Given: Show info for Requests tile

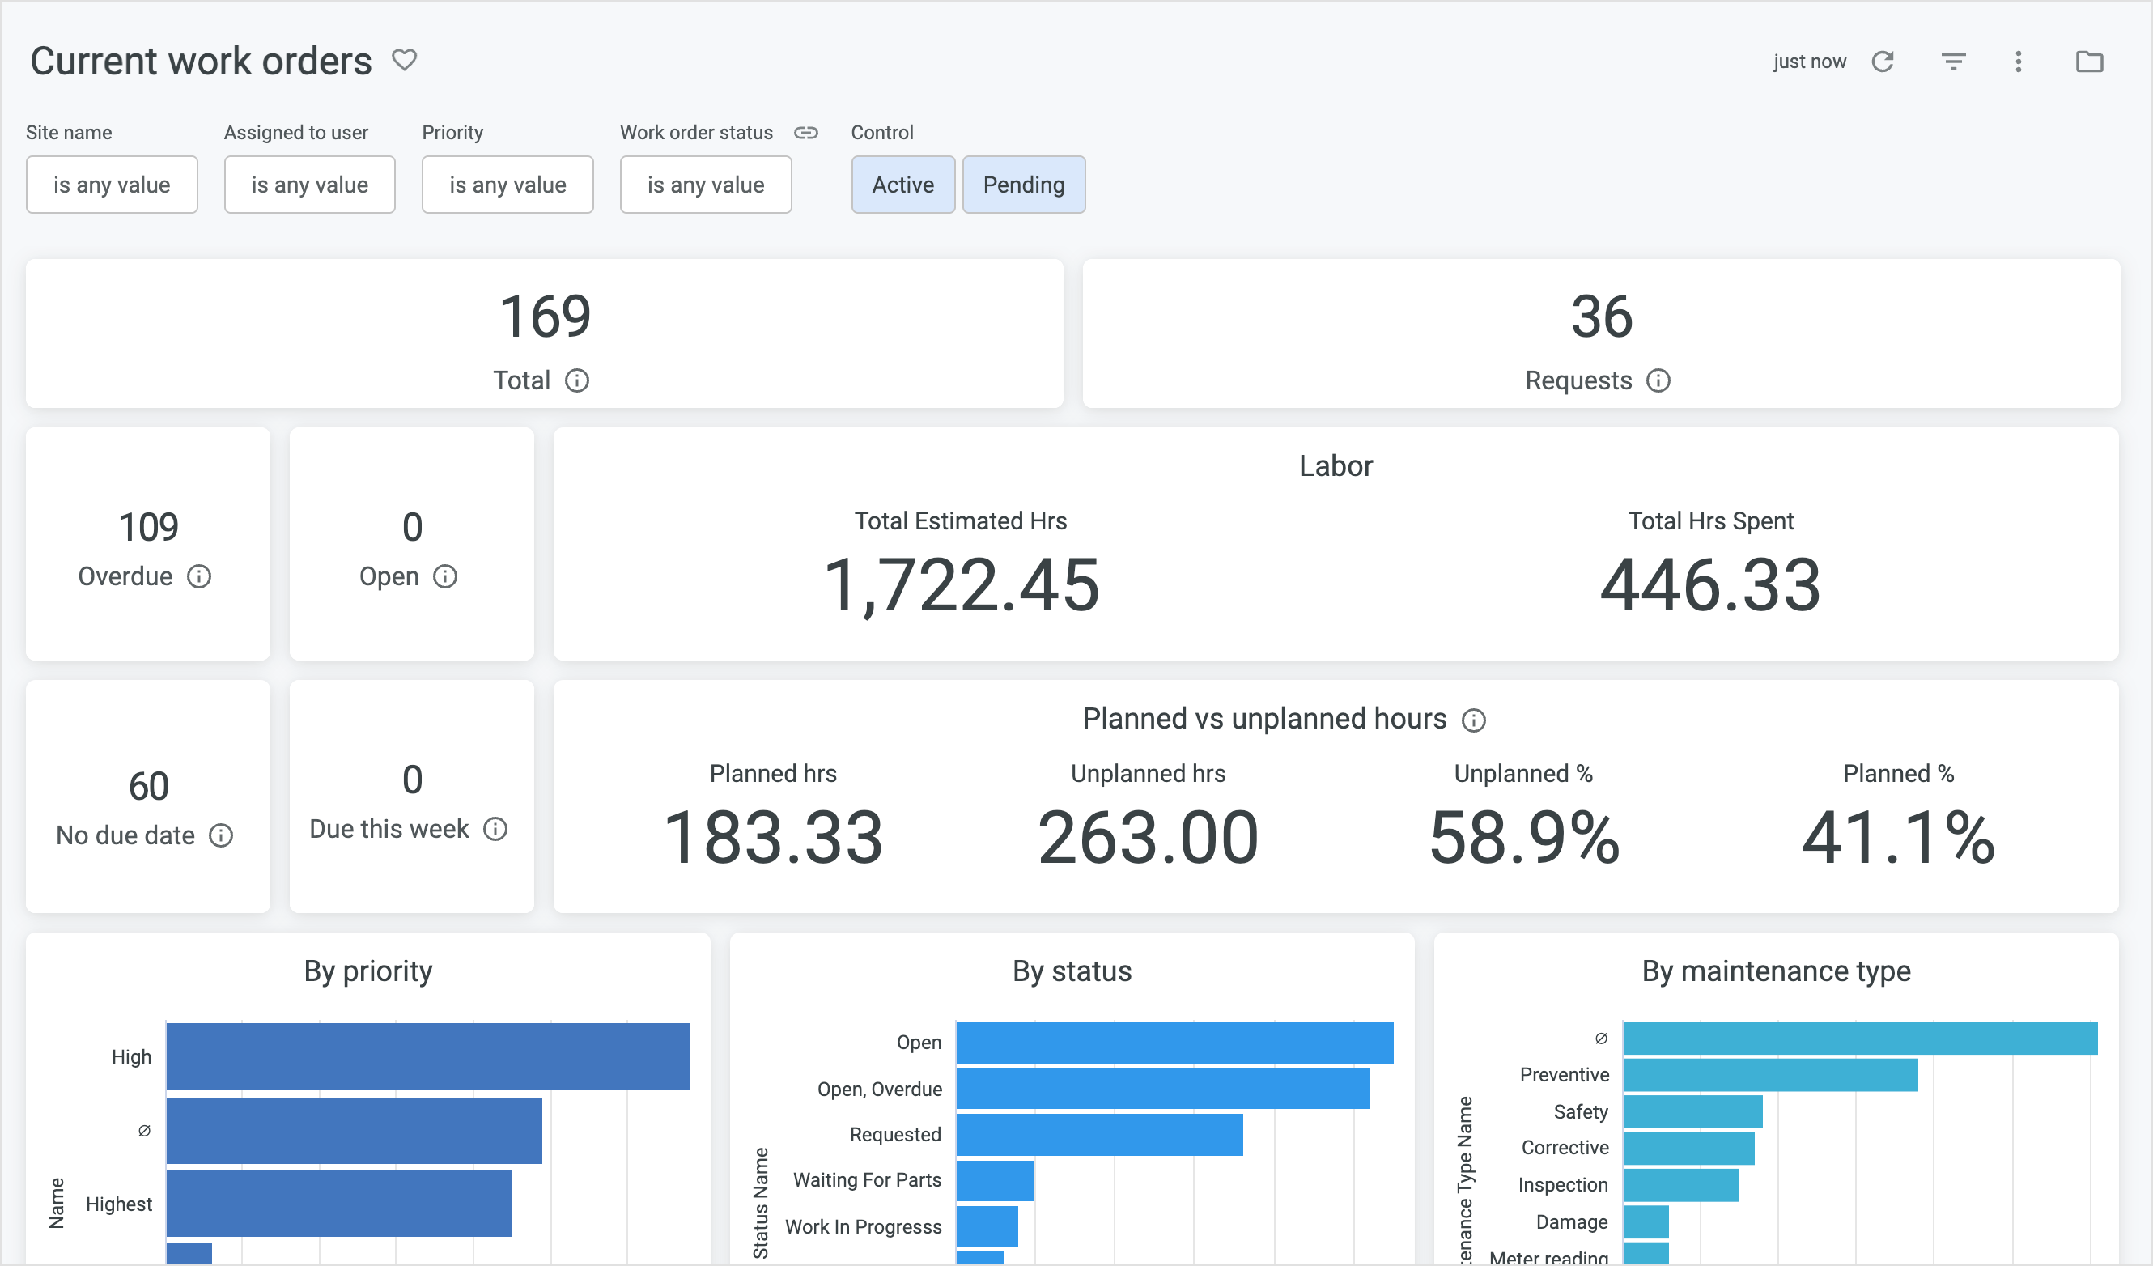Looking at the screenshot, I should point(1658,381).
